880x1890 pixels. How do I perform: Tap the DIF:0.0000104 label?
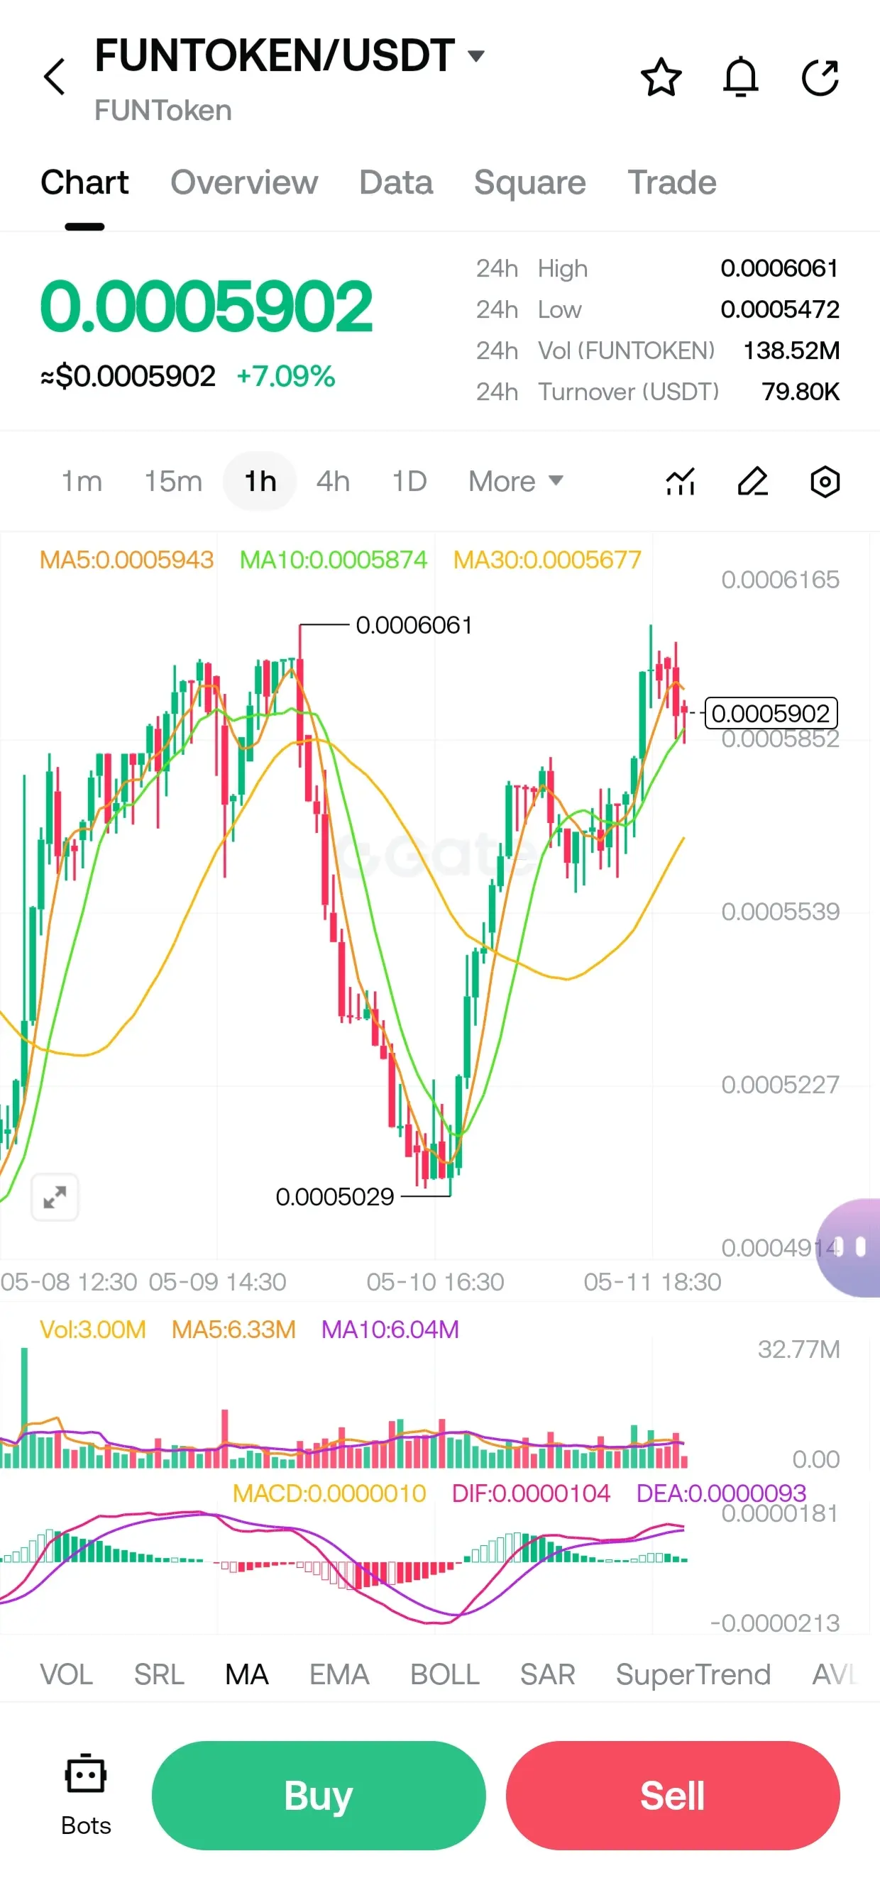[x=531, y=1493]
